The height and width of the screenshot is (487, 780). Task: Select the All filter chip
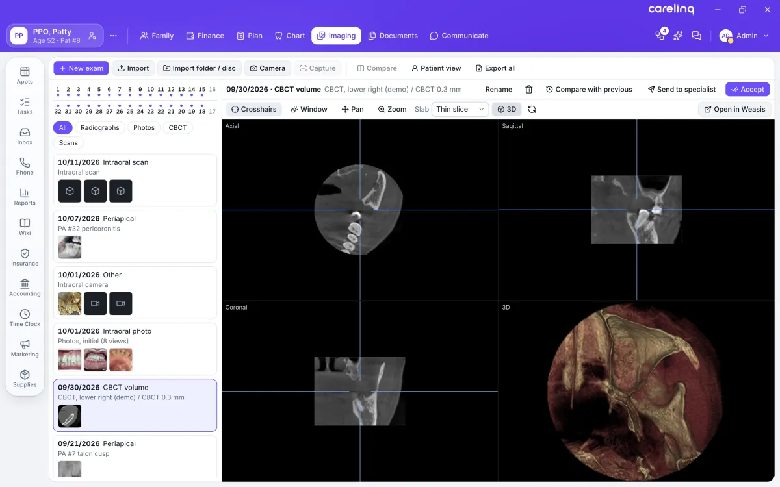click(x=62, y=127)
